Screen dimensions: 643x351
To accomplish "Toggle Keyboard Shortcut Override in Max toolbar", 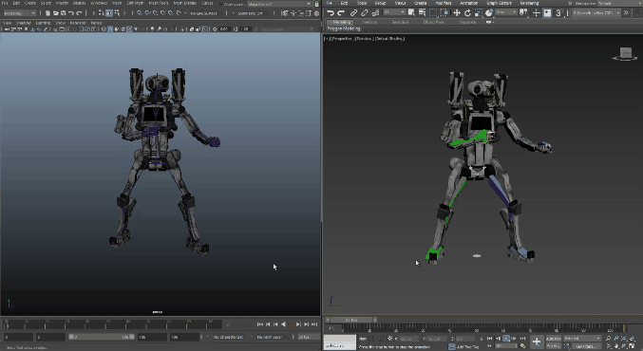I will pos(547,13).
